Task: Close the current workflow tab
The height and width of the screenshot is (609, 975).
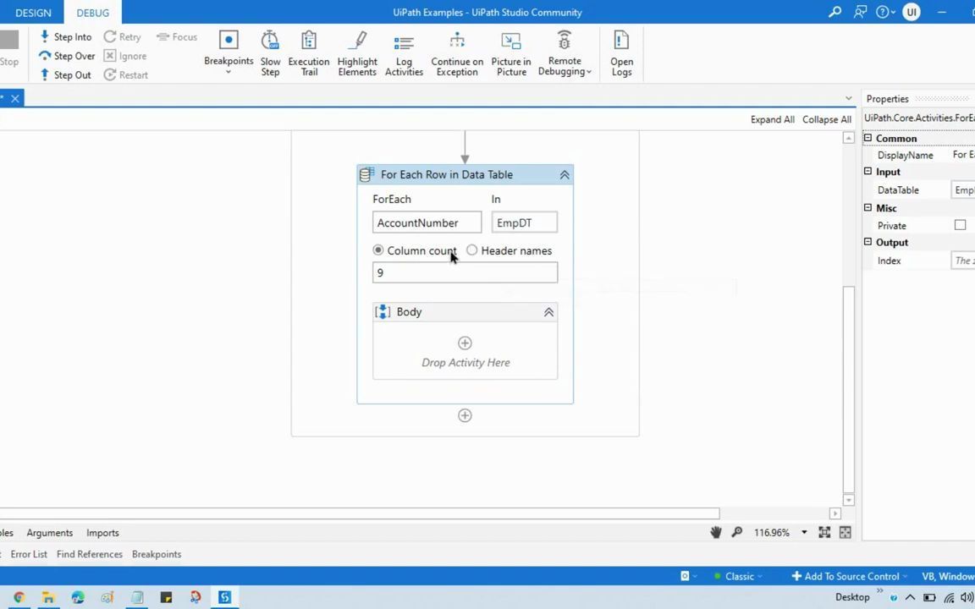Action: [x=15, y=98]
